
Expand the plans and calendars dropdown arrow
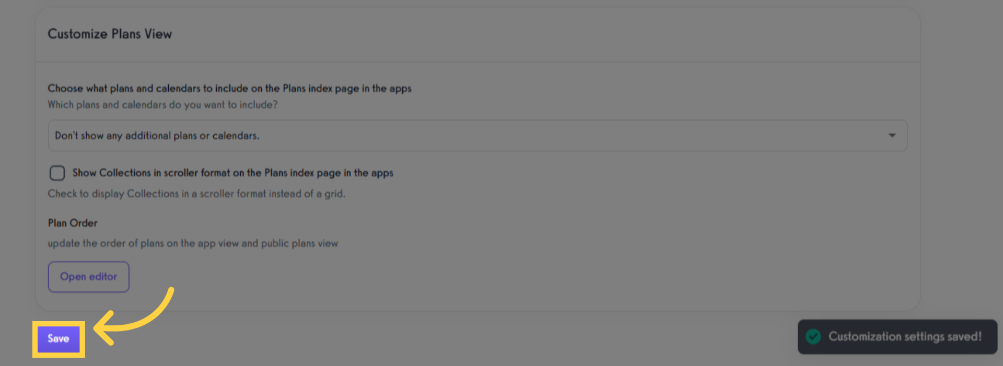892,136
